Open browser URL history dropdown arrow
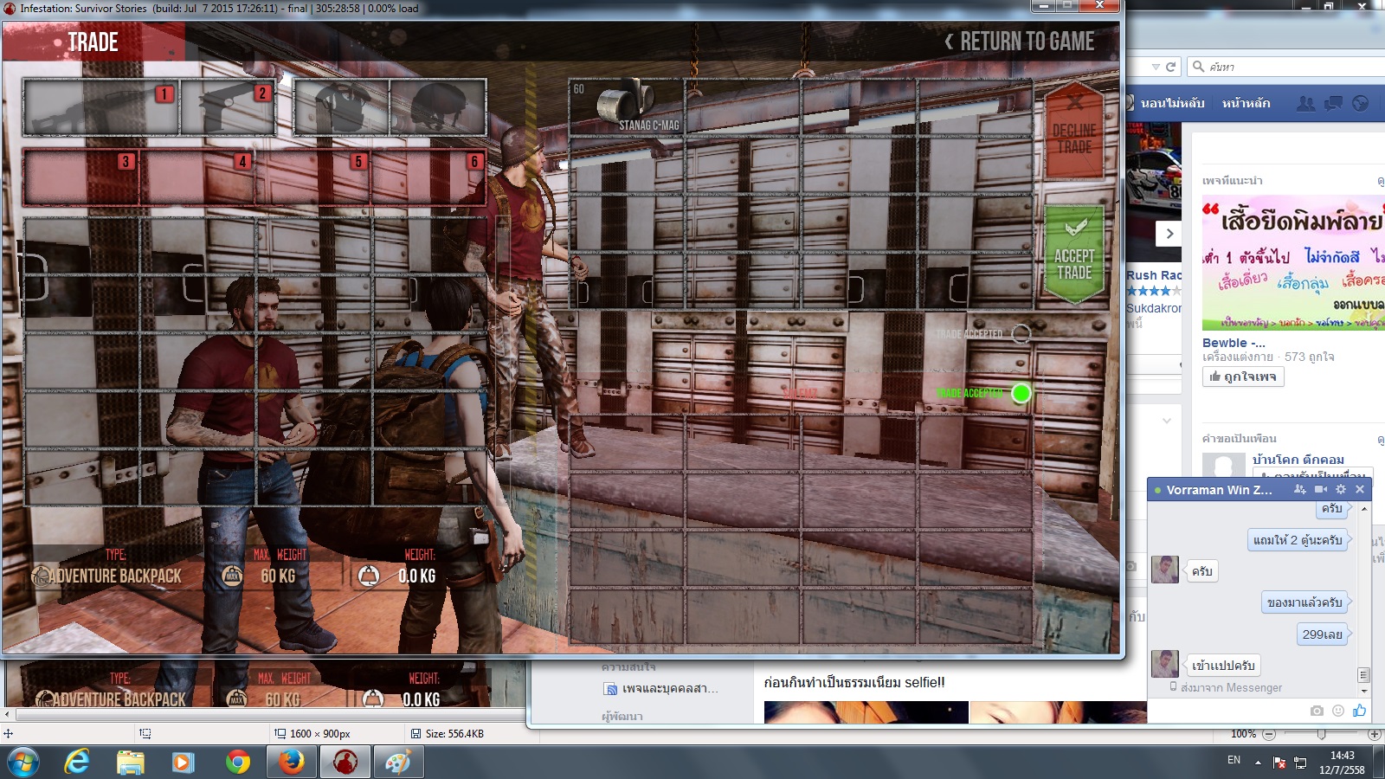 coord(1156,67)
